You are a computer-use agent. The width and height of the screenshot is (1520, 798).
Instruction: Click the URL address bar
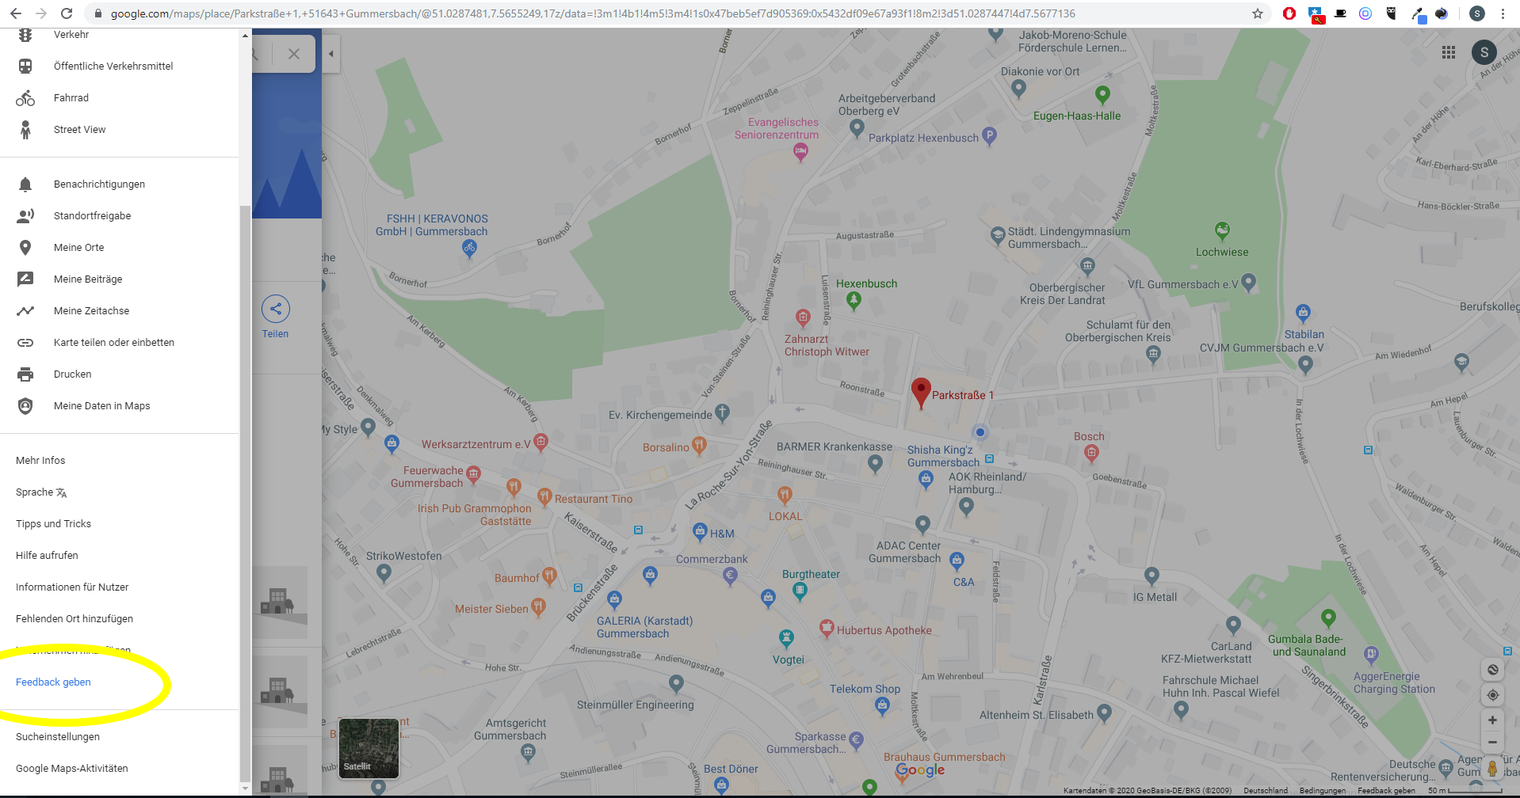[670, 13]
